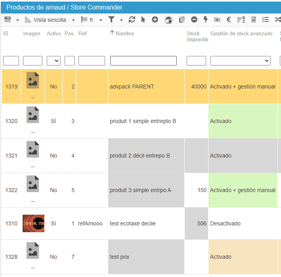Select the mouse pointer selection tool

143,19
